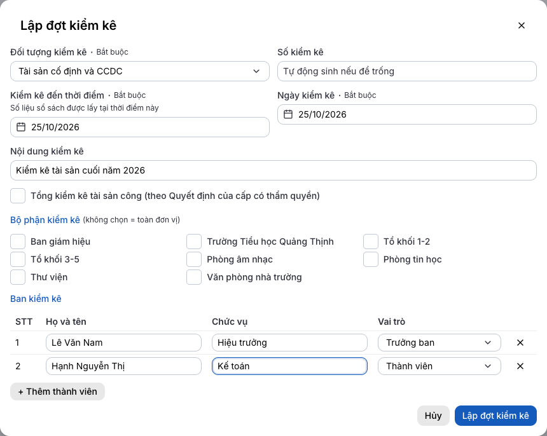Click the Bộ phận kiểm kê heading

[45, 220]
